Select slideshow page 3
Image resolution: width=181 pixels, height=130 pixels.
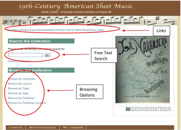pos(138,109)
